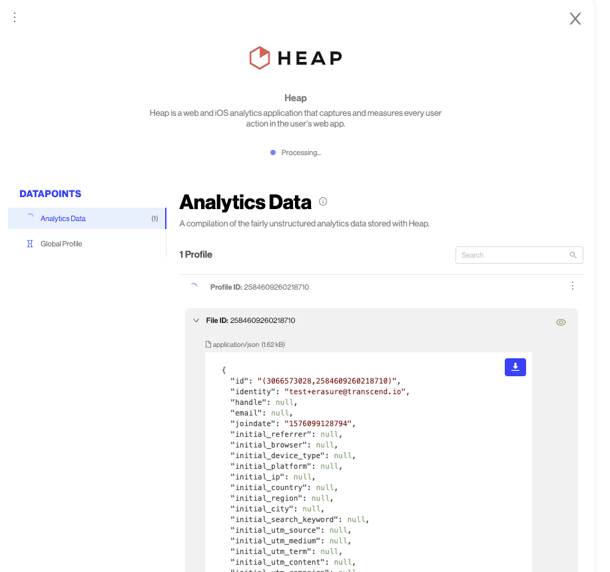Viewport: 610px width, 572px height.
Task: Click the search magnifier icon
Action: click(x=573, y=255)
